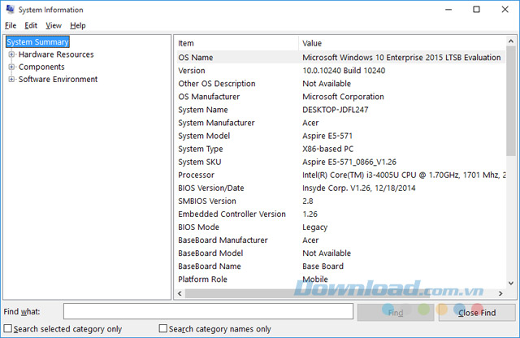Click the 2.8 SMBIOS value
Image resolution: width=520 pixels, height=338 pixels.
(308, 201)
